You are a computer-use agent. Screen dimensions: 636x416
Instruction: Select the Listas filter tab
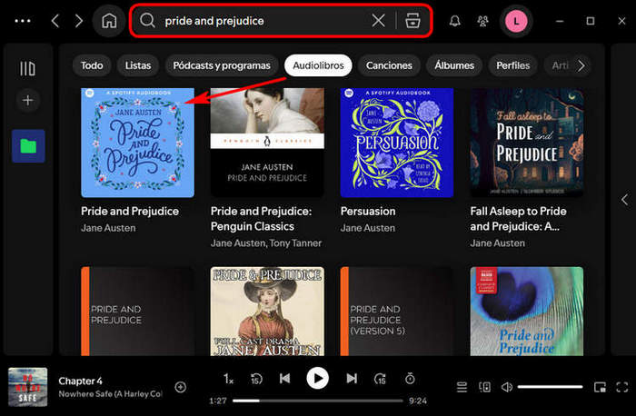point(138,65)
